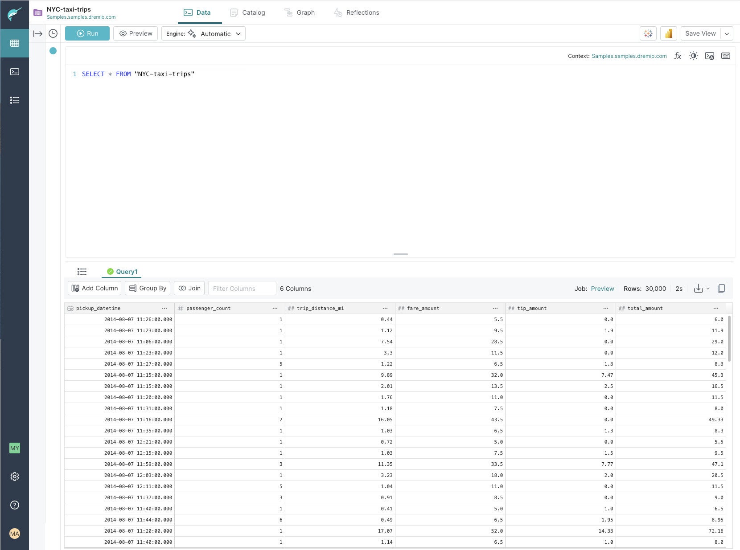Open pickup_datetime column options menu
Screen dimensions: 740x550
click(164, 308)
